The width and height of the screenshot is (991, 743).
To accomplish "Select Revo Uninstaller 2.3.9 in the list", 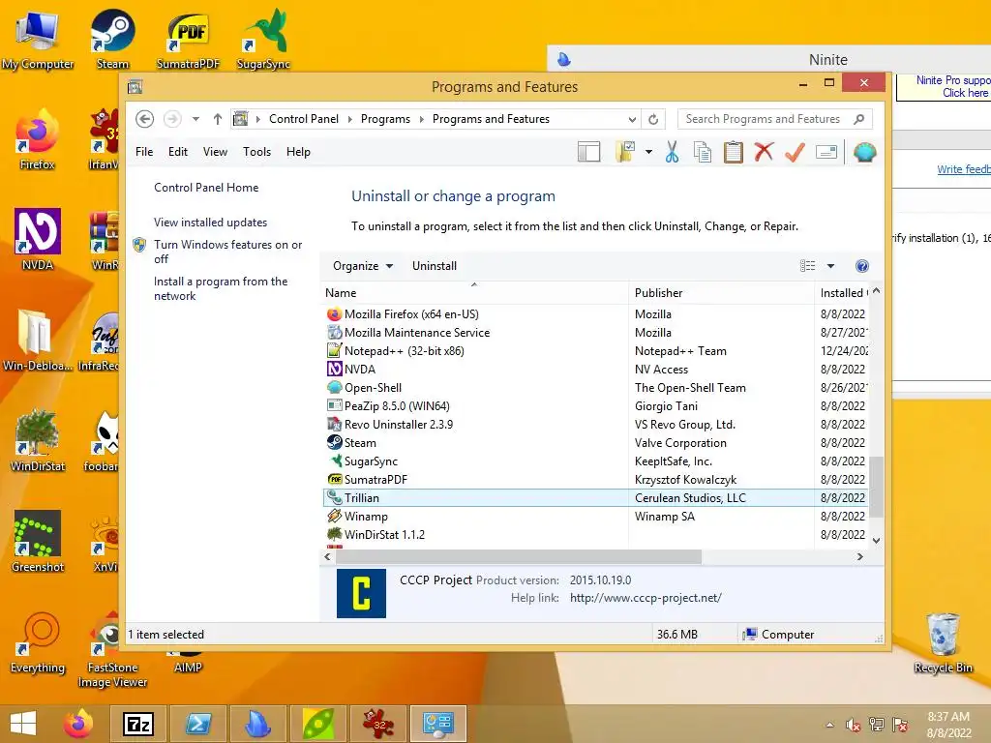I will point(594,425).
